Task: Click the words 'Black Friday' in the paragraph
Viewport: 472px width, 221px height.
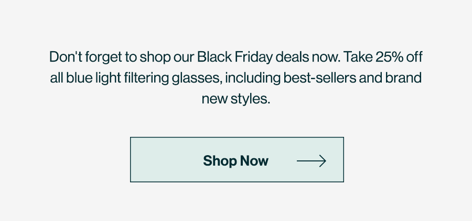Action: [x=235, y=57]
